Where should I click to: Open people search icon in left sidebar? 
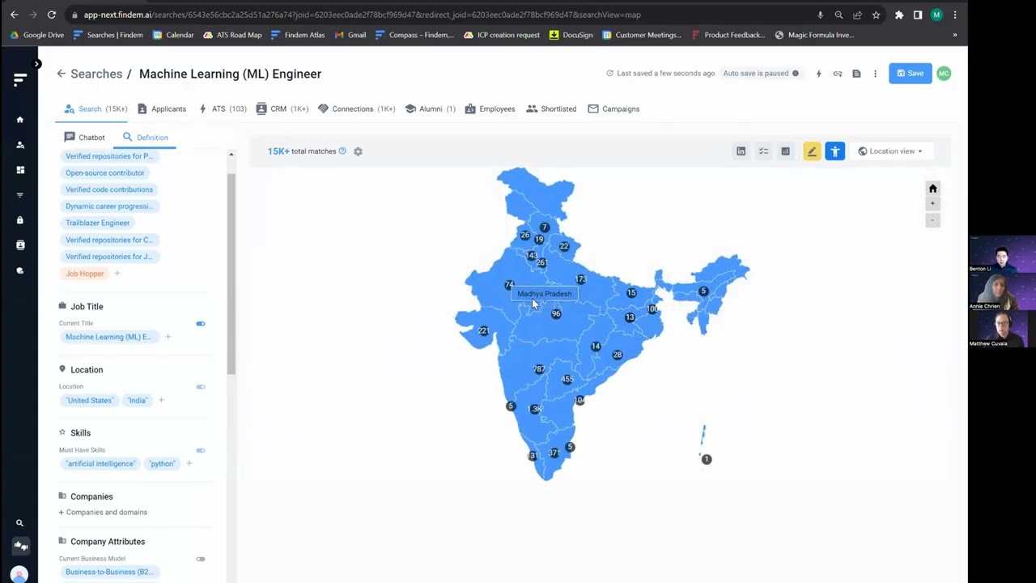pyautogui.click(x=20, y=145)
